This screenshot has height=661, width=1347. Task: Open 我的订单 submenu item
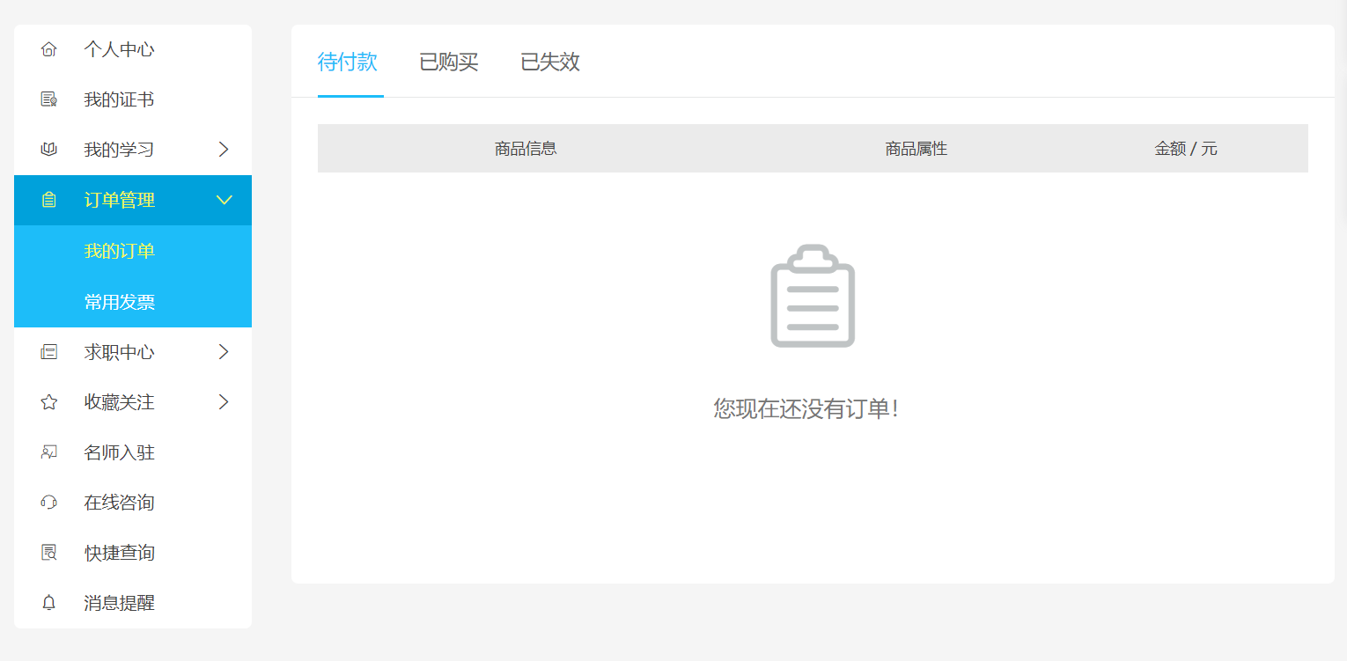[120, 251]
